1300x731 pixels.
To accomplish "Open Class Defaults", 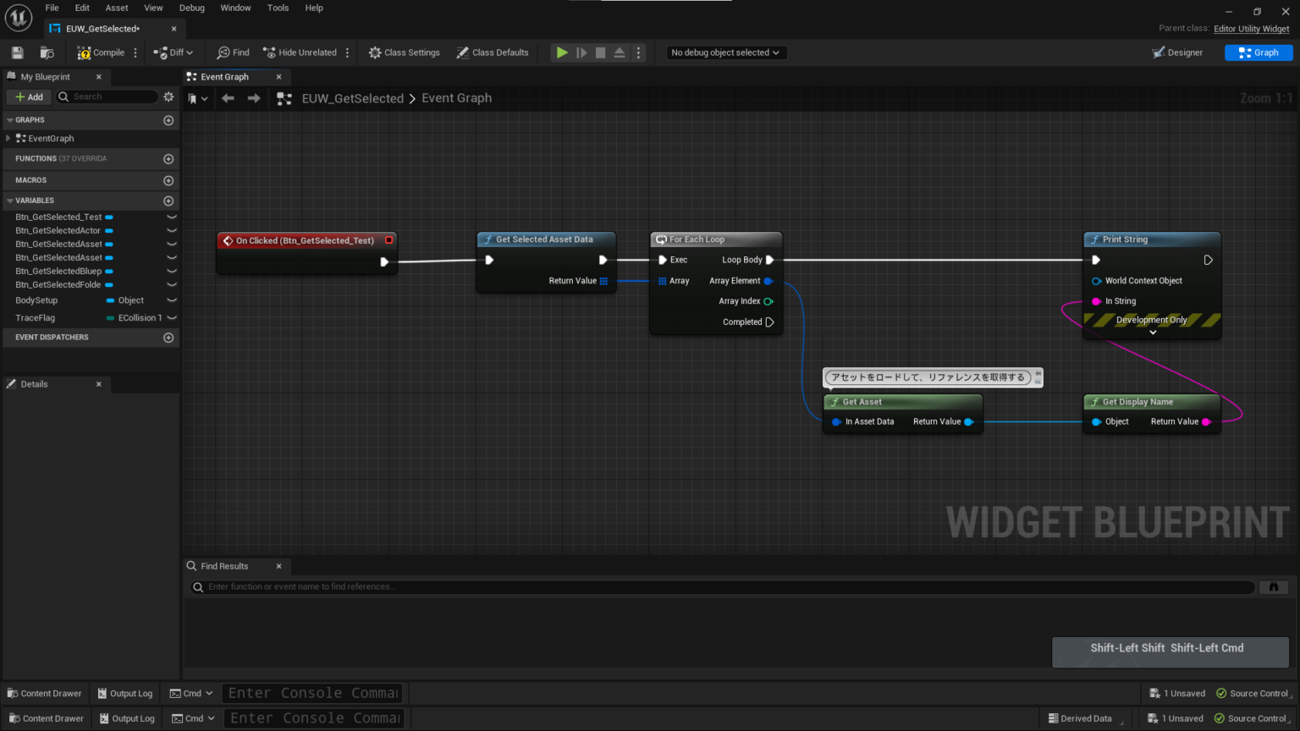I will pyautogui.click(x=493, y=52).
